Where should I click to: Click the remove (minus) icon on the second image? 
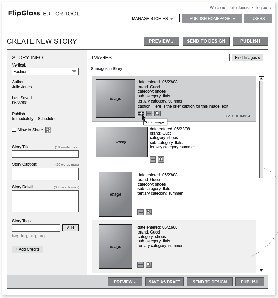coord(153,160)
